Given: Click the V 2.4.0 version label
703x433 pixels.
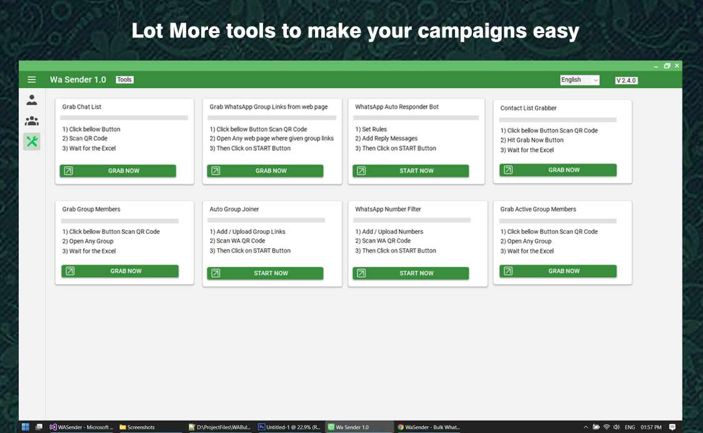Looking at the screenshot, I should [626, 80].
